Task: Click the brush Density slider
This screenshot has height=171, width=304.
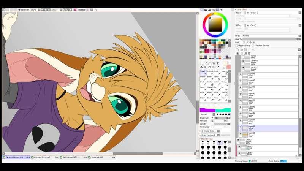Action: [222, 124]
